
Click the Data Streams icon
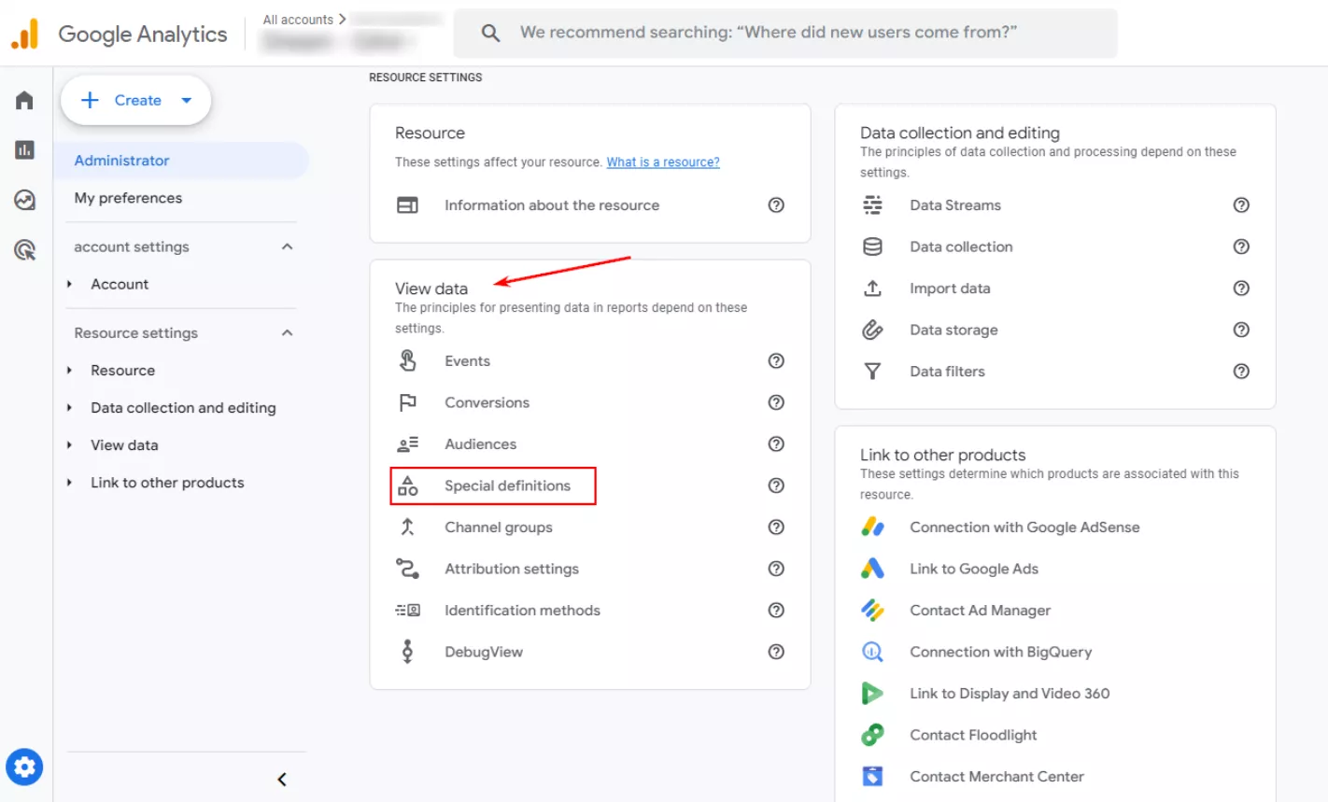click(x=872, y=205)
